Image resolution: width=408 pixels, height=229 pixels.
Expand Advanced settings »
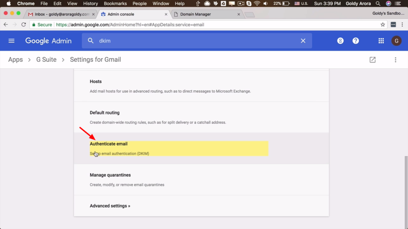click(110, 206)
